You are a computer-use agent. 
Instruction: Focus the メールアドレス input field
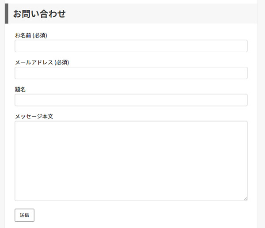pyautogui.click(x=131, y=73)
